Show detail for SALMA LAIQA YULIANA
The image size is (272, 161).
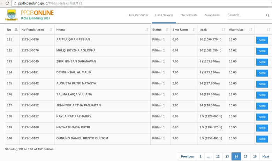262,95
